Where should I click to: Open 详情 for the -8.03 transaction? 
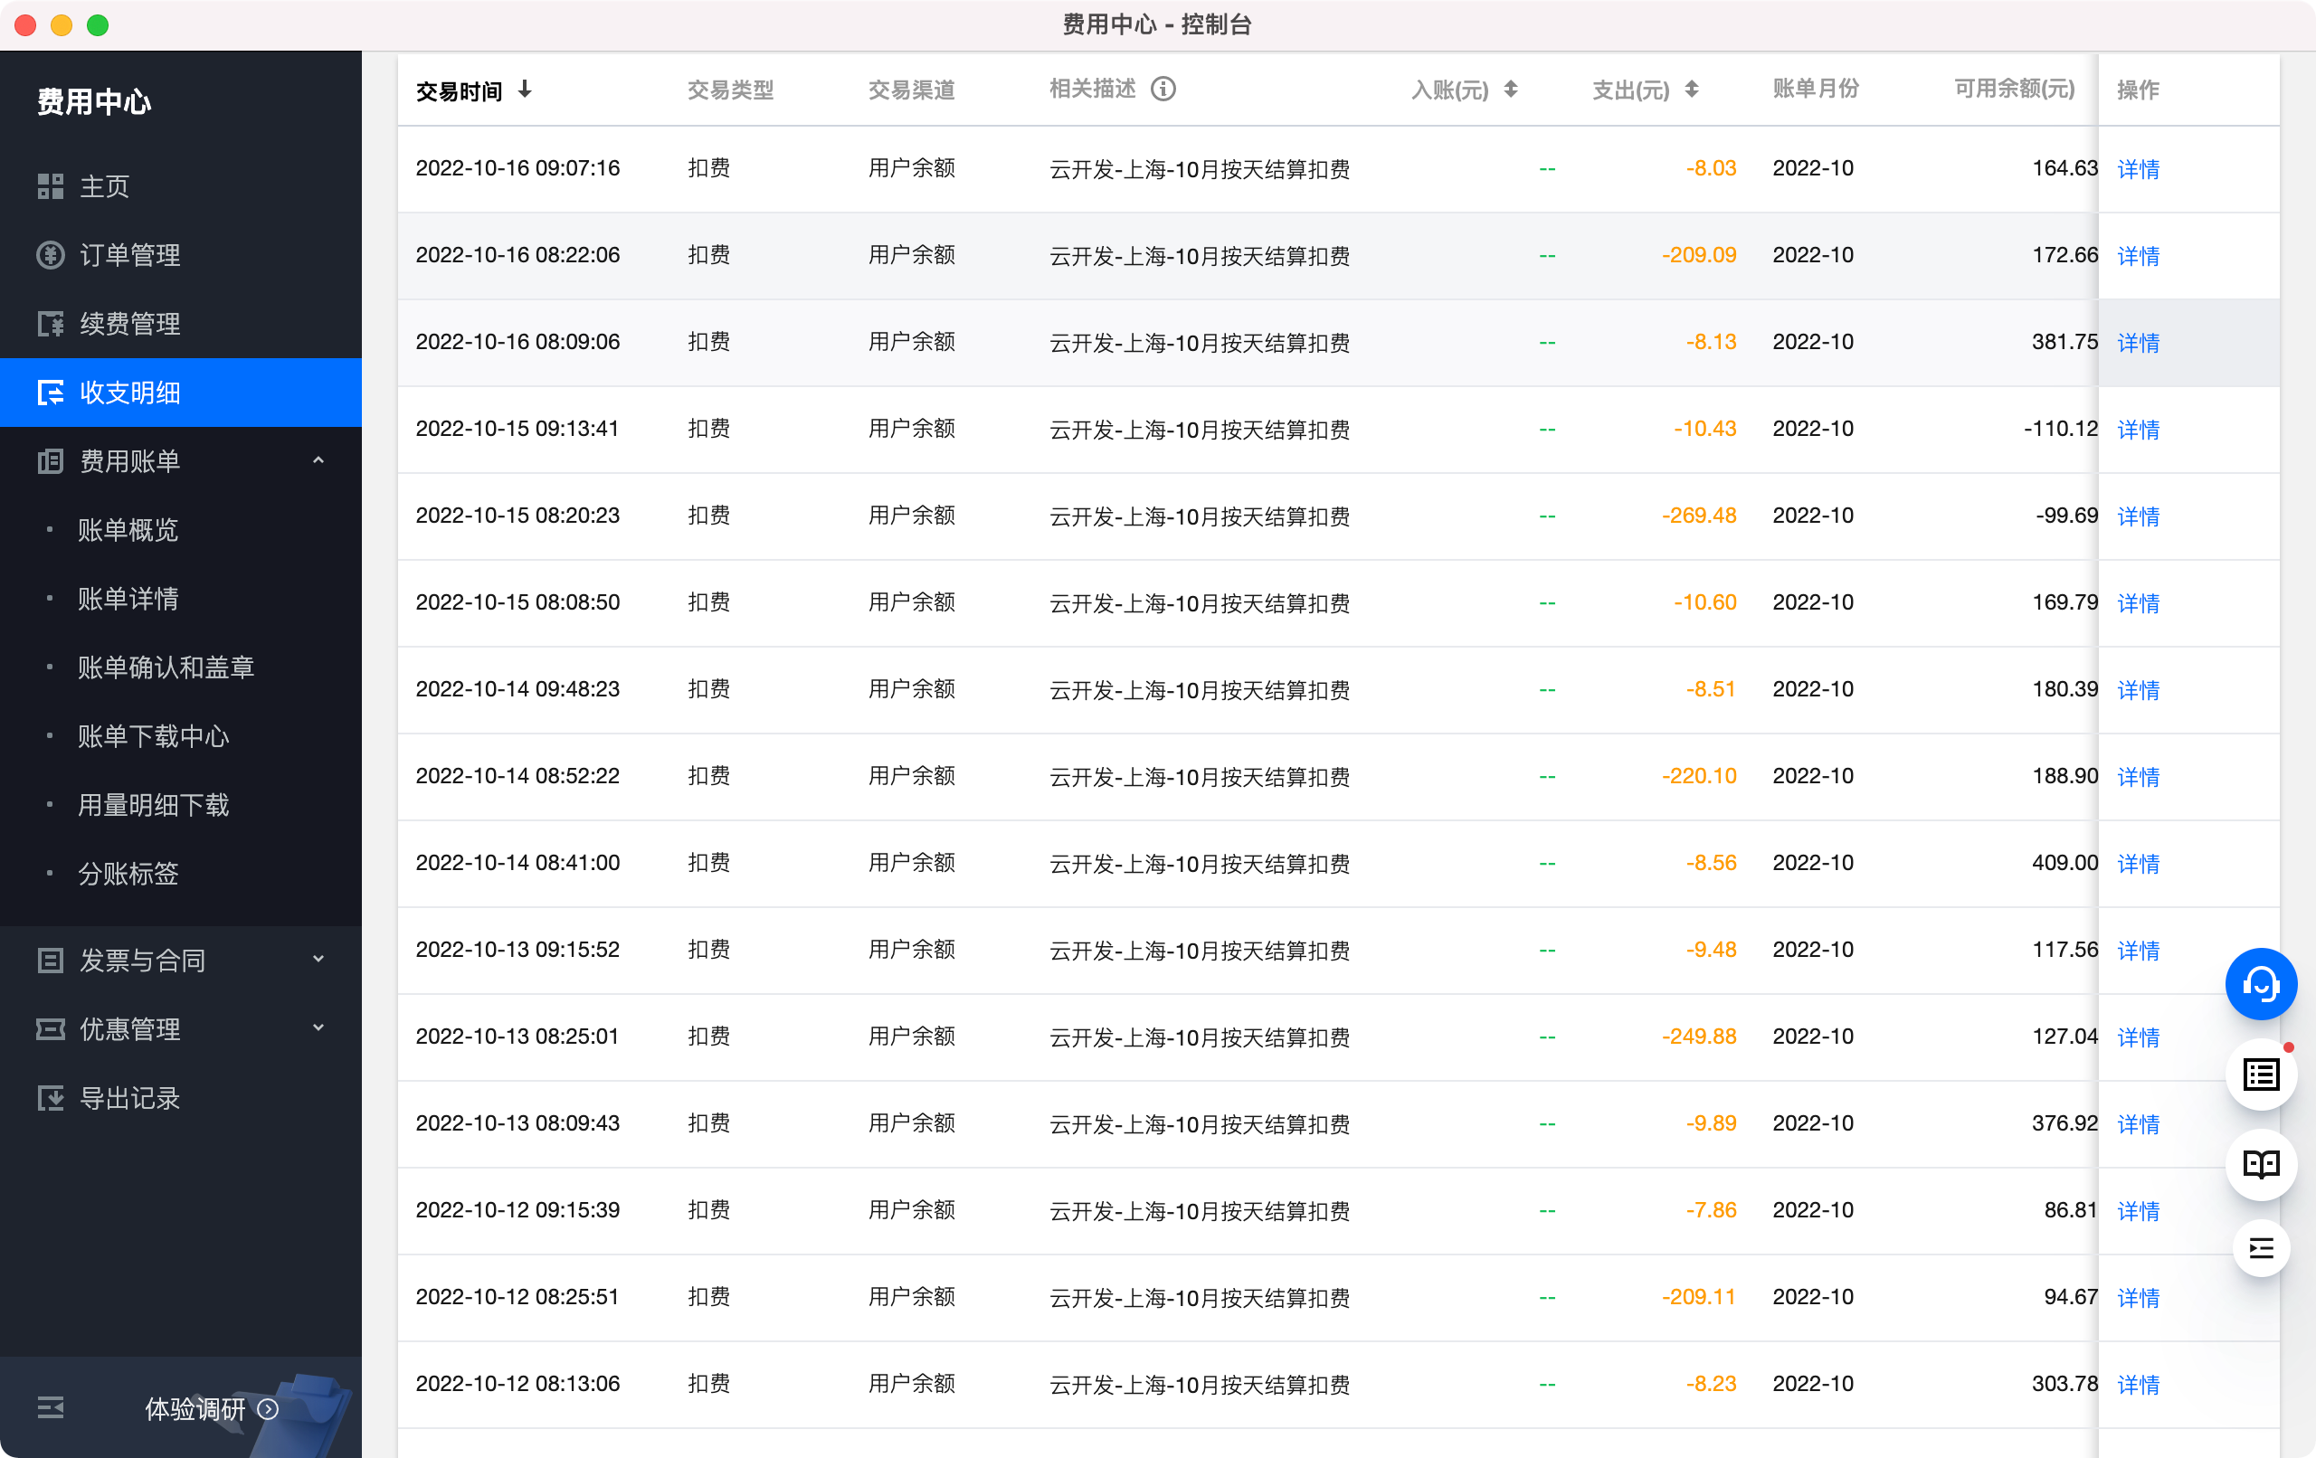[x=2138, y=169]
